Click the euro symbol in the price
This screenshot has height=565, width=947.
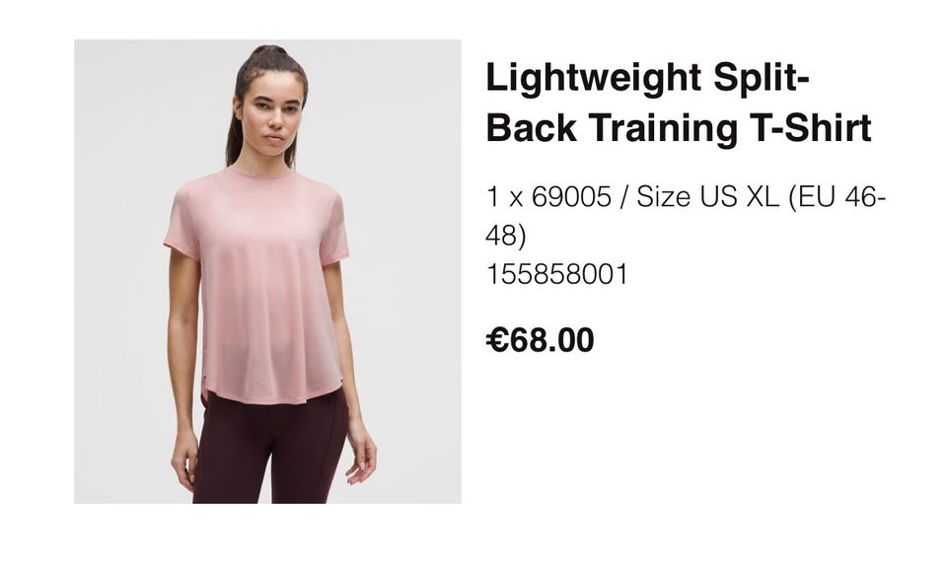point(497,340)
